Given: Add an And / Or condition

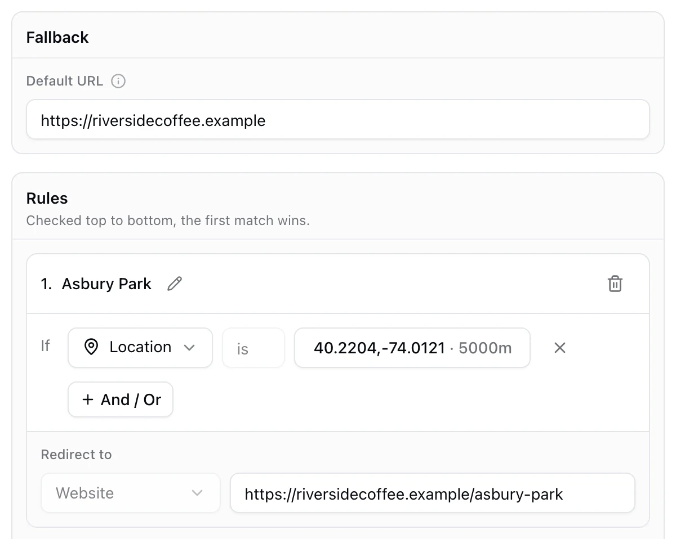Looking at the screenshot, I should tap(121, 399).
